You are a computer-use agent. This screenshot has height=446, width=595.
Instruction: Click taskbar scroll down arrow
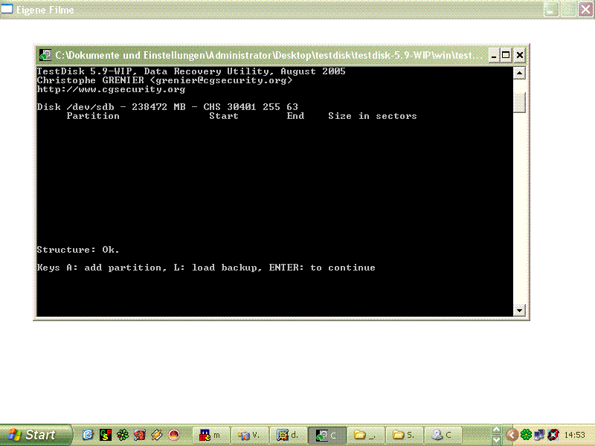pos(495,439)
